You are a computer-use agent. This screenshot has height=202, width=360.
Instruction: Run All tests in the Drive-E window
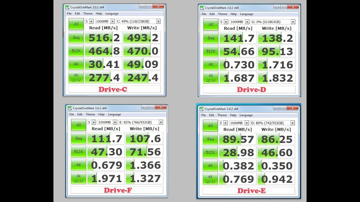pyautogui.click(x=210, y=126)
